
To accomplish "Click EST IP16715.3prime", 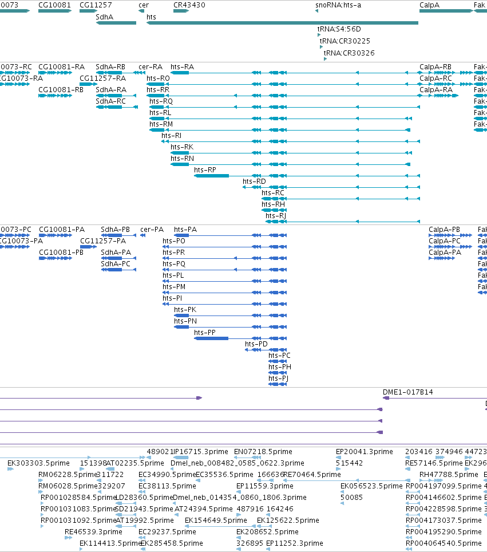I will click(x=201, y=452).
